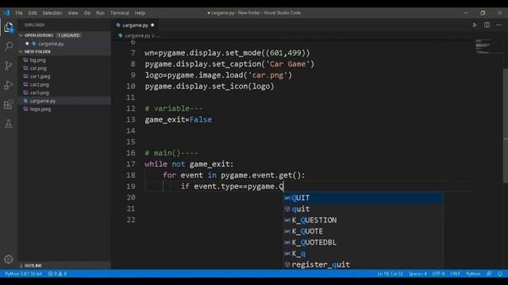Click line number 13 in gutter
Viewport: 508px width, 285px height.
(x=131, y=120)
